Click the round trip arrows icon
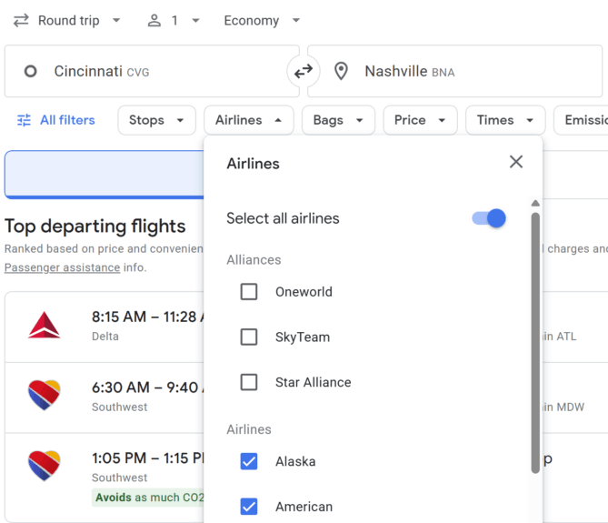 click(x=21, y=20)
